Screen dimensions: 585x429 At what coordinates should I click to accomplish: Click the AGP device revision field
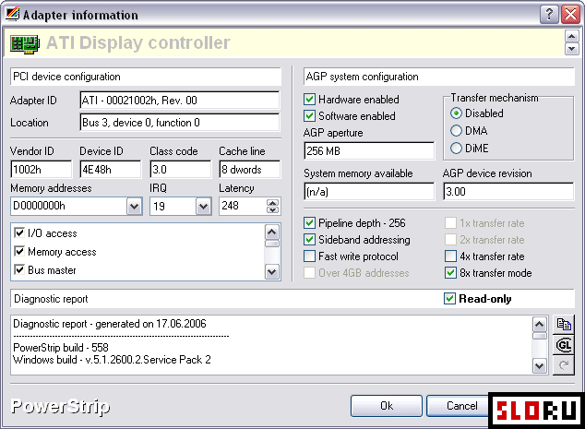(x=508, y=191)
